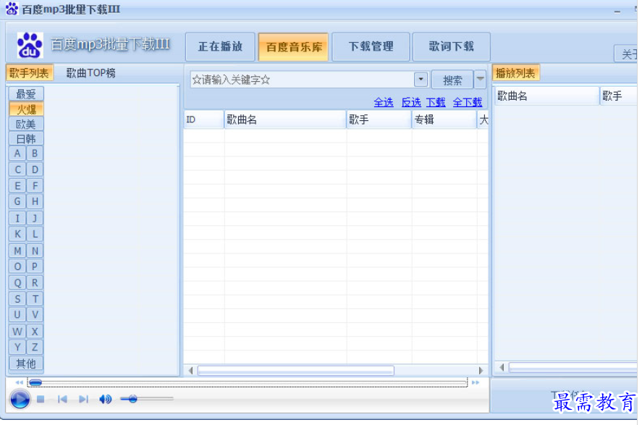Click the 搜索 search button

pos(452,80)
